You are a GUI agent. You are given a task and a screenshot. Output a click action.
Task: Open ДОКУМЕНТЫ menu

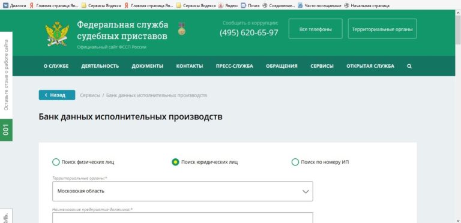tap(147, 66)
